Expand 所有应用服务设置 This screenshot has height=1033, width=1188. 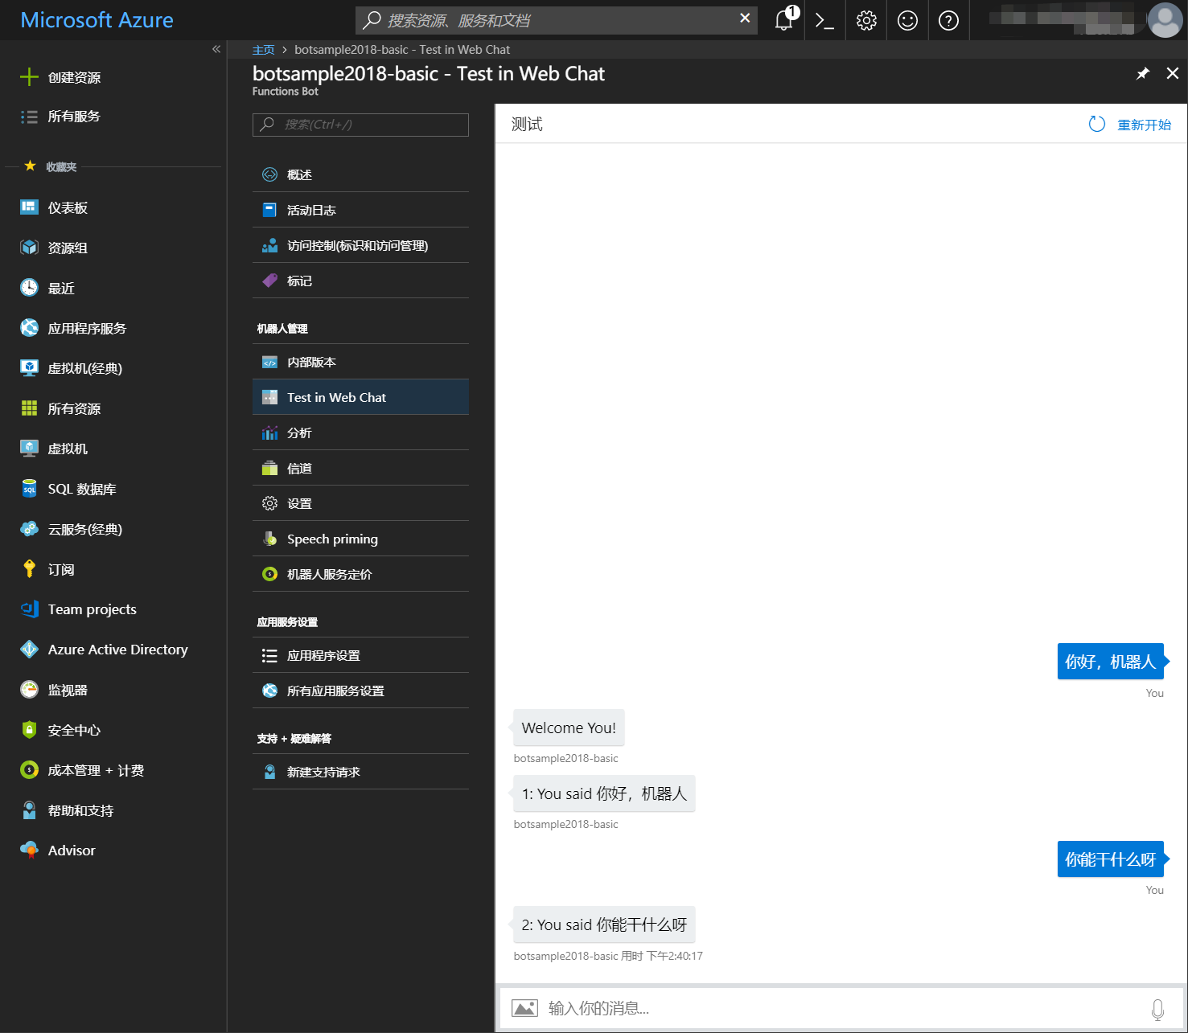(x=335, y=691)
